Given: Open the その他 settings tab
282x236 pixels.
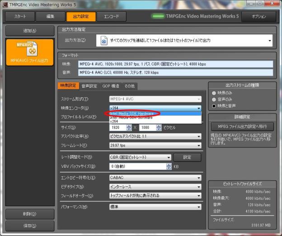Looking at the screenshot, I should 129,86.
